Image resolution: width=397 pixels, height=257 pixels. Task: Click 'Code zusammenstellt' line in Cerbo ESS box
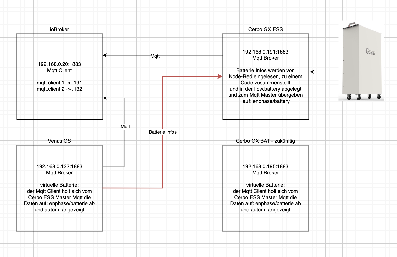click(x=265, y=83)
